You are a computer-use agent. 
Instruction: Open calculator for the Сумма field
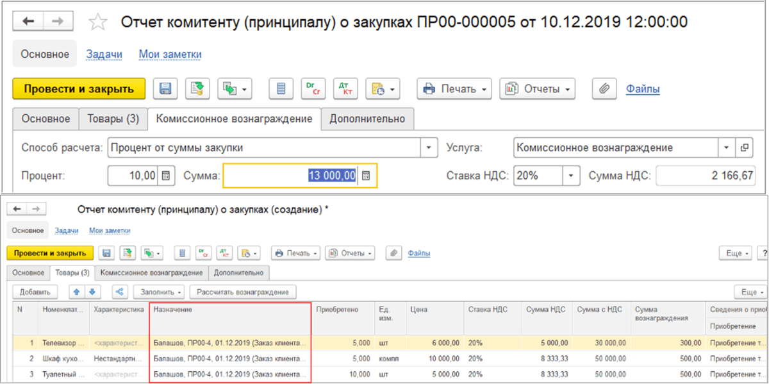(x=366, y=175)
